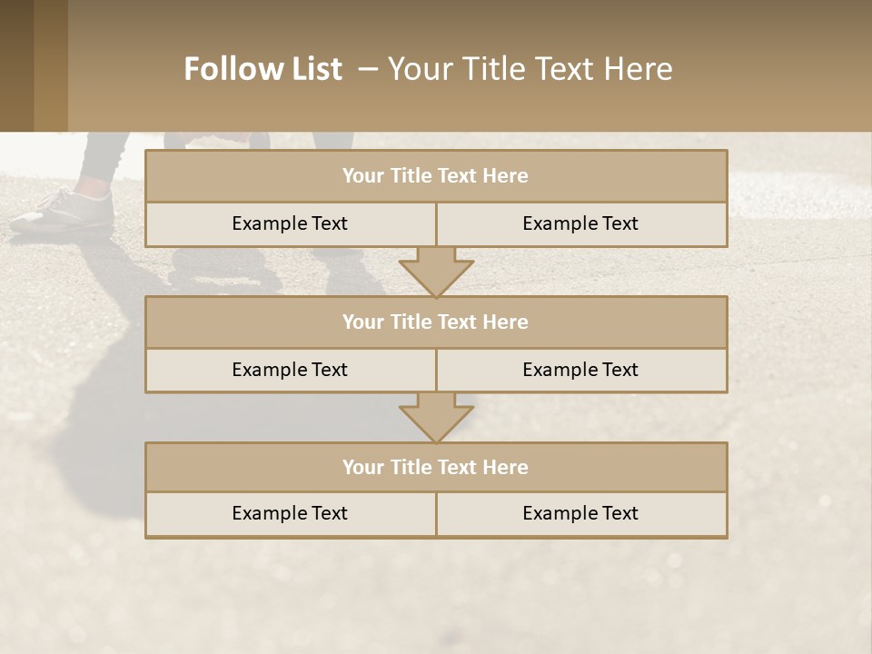
Task: Click the left Example Text cell in middle block
Action: (x=290, y=371)
